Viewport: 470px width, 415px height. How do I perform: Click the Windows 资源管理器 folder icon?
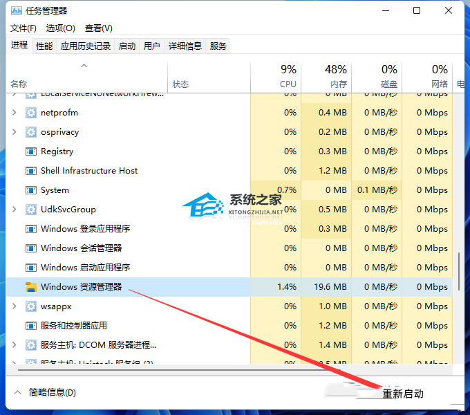[31, 287]
